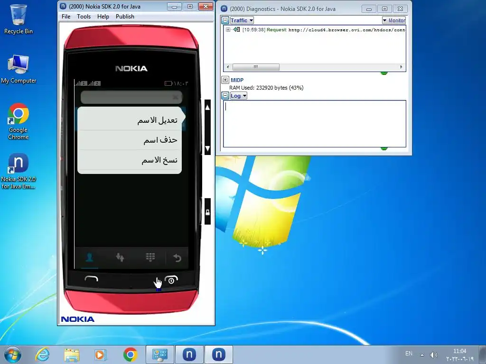The height and width of the screenshot is (364, 486).
Task: Collapse the Traffic section
Action: (x=225, y=20)
